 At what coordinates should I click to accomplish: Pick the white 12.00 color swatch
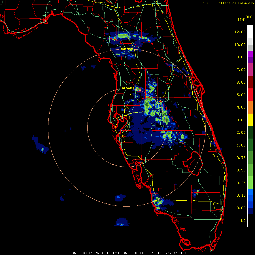pos(250,32)
